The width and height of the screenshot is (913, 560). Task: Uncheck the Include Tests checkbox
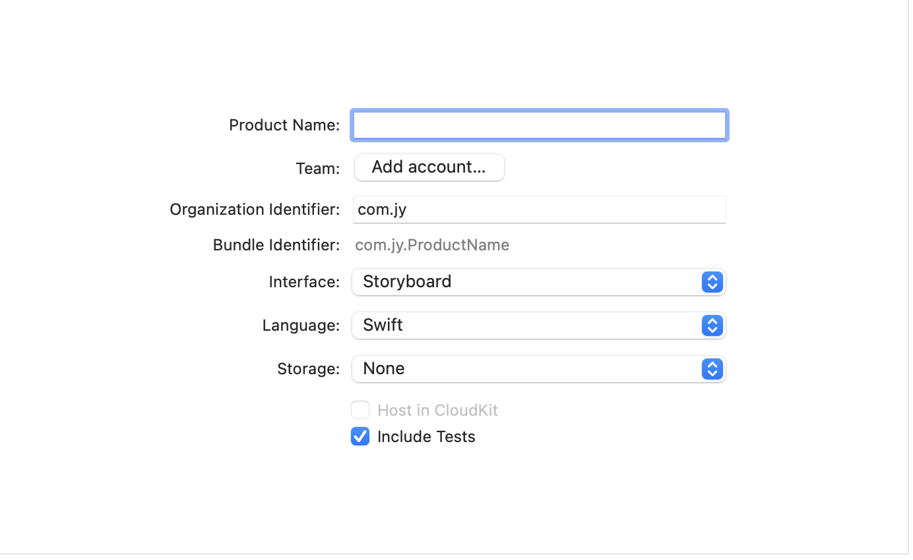[x=360, y=437]
